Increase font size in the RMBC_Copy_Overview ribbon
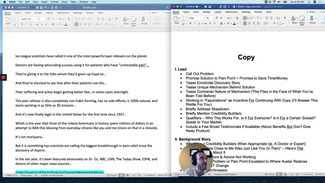The width and height of the screenshot is (325, 183). pyautogui.click(x=217, y=18)
